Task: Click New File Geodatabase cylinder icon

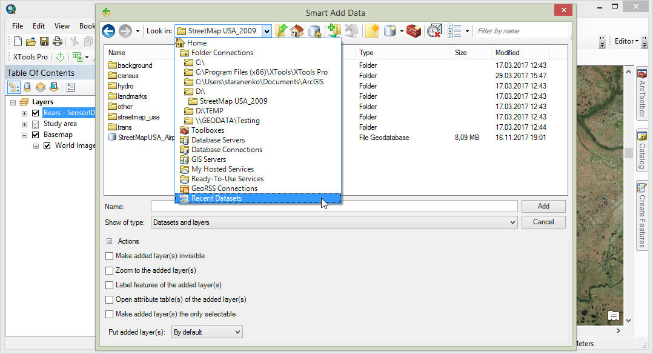Action: coord(390,31)
